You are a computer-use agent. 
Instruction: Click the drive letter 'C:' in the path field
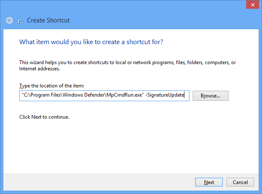pyautogui.click(x=25, y=96)
